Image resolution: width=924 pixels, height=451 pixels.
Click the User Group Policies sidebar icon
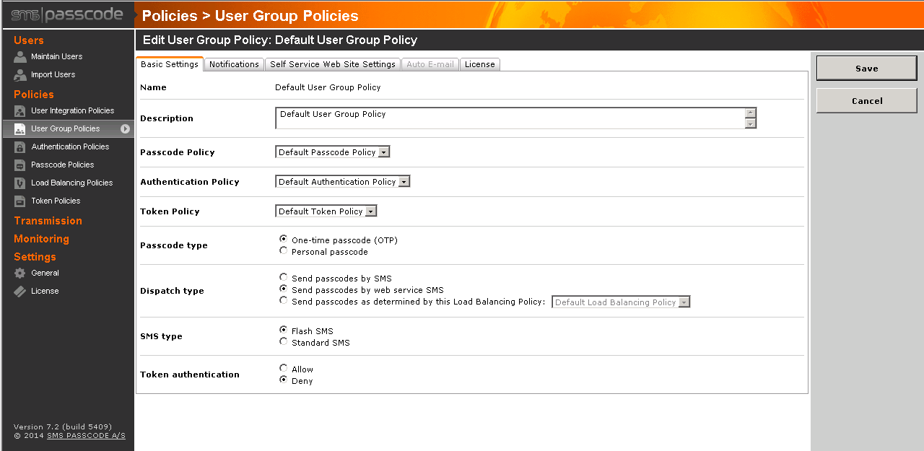pos(20,128)
